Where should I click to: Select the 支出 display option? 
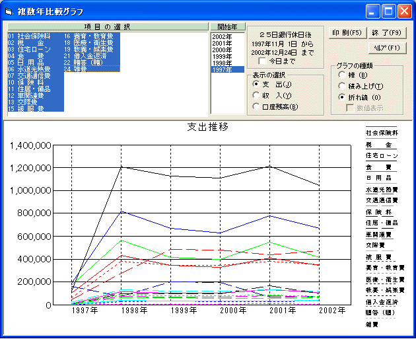point(257,84)
